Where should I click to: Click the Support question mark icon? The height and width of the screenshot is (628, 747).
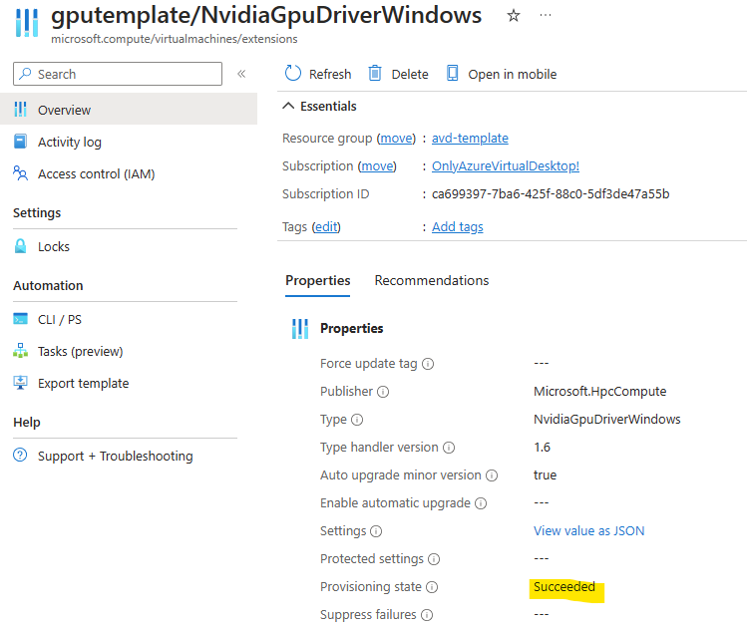click(20, 456)
